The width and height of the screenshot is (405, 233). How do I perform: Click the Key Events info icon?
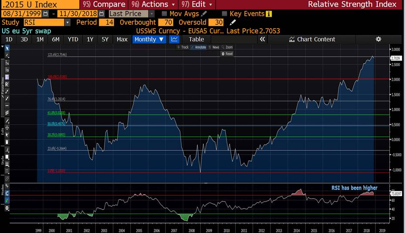point(269,14)
